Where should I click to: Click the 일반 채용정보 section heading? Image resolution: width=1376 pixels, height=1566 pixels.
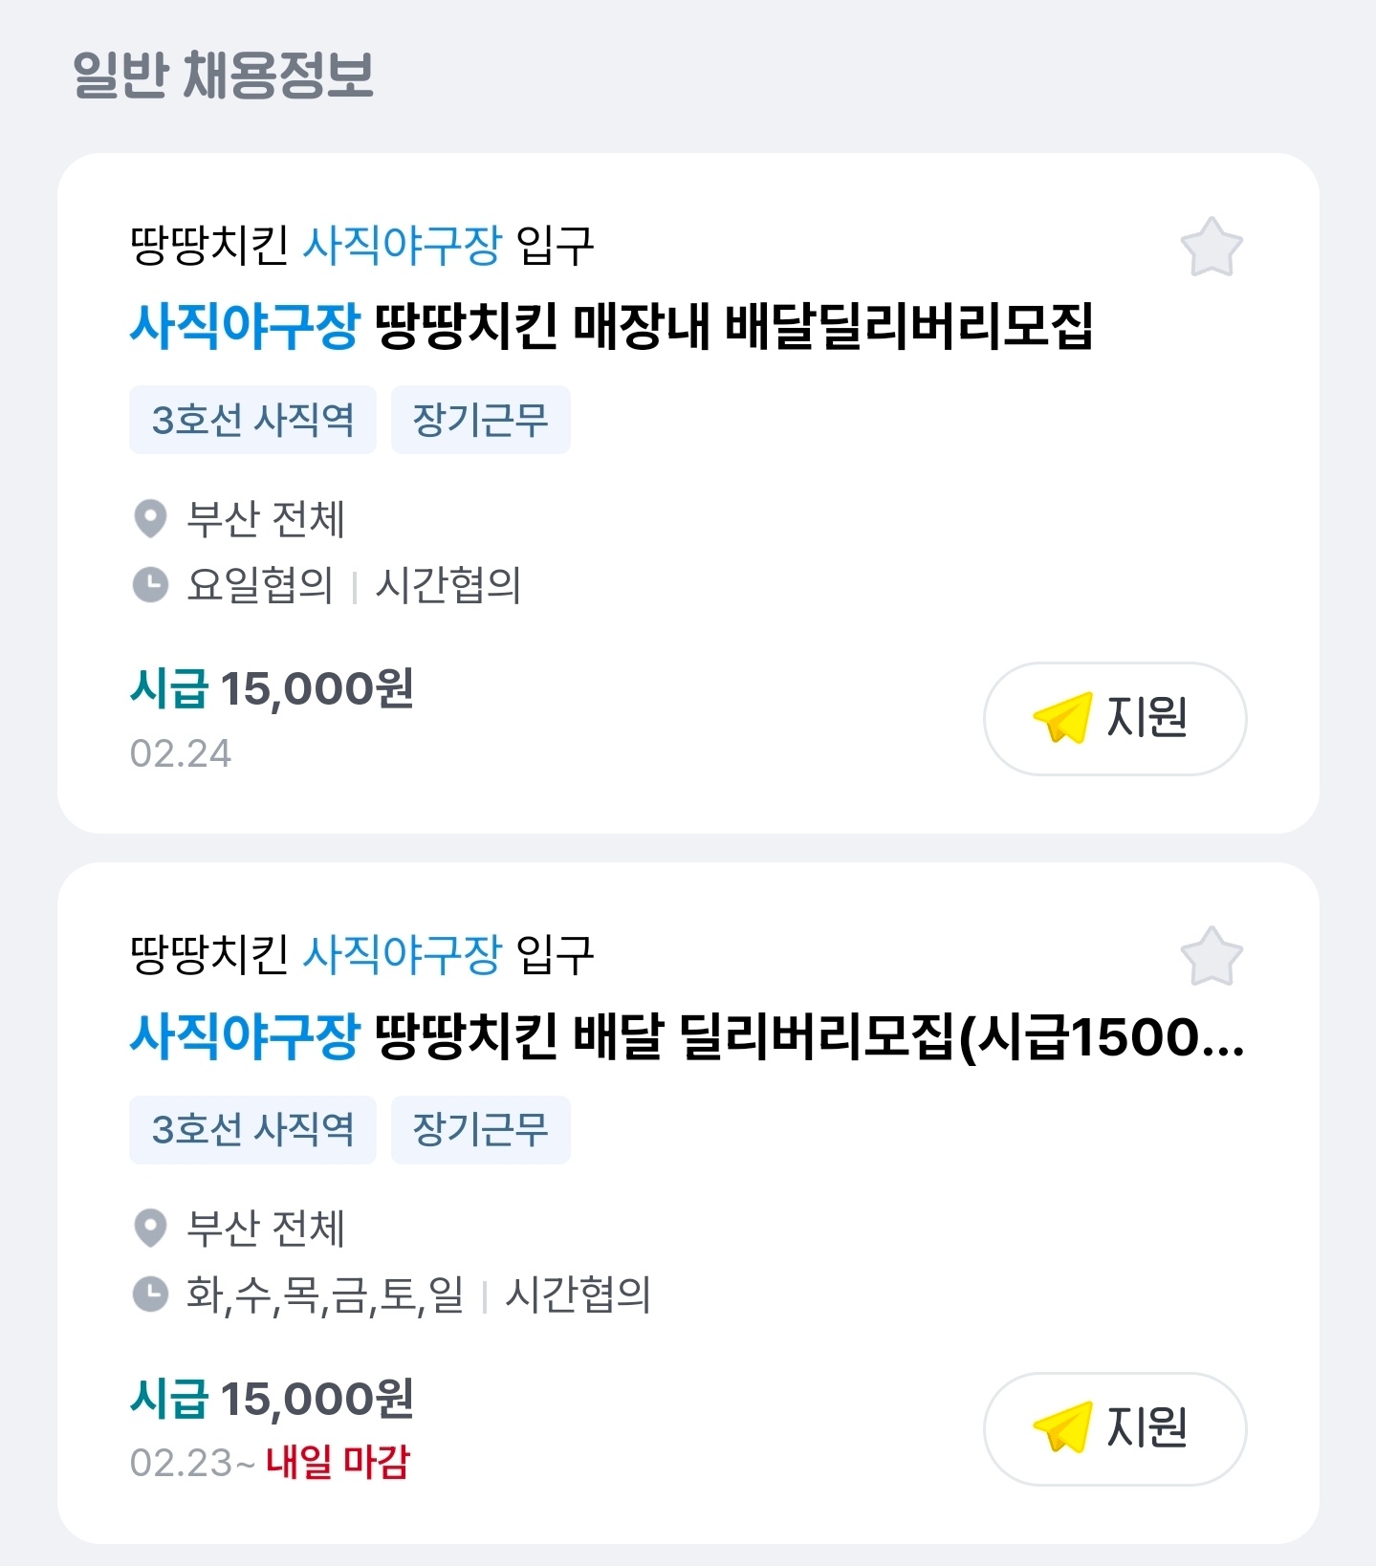[223, 76]
